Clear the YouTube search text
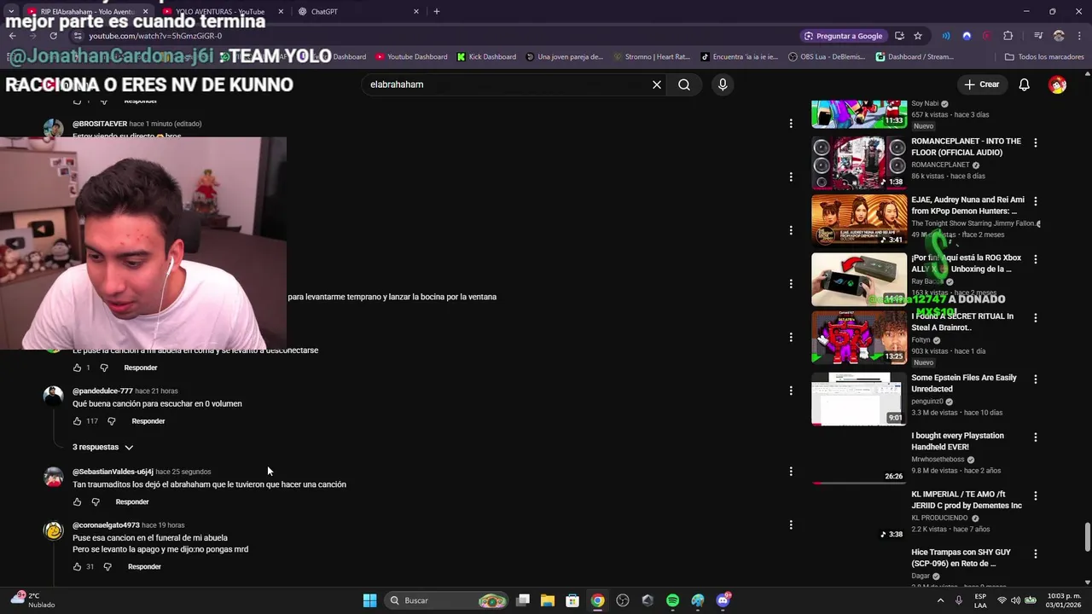This screenshot has height=614, width=1092. click(657, 84)
